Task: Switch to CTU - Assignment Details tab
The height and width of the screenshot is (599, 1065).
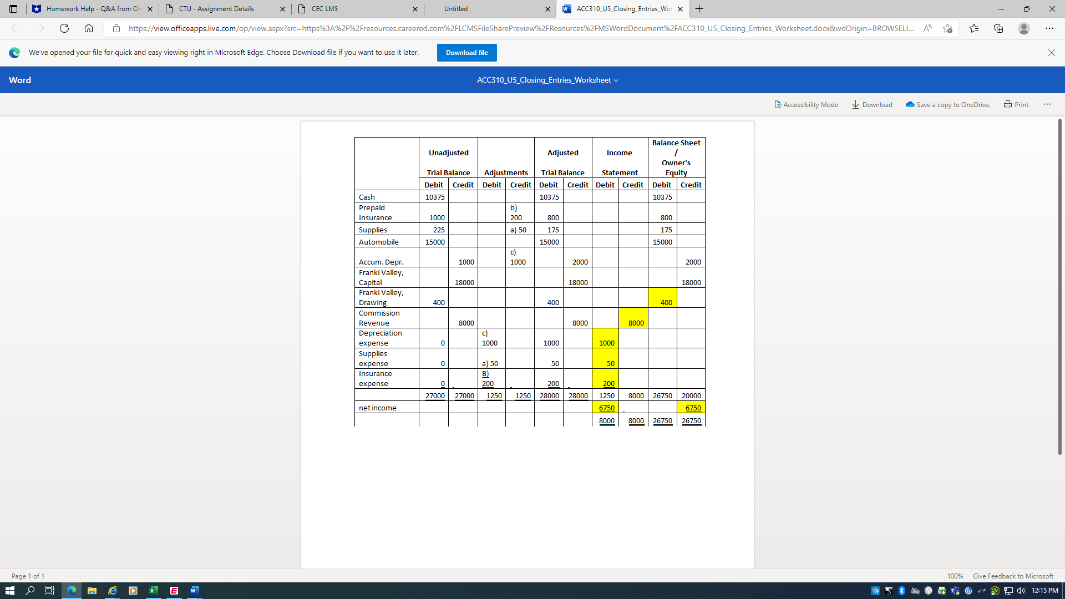Action: (x=216, y=9)
